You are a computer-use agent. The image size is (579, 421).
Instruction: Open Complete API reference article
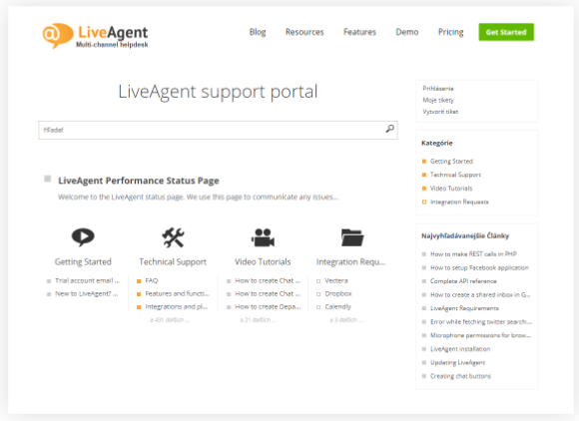click(463, 281)
